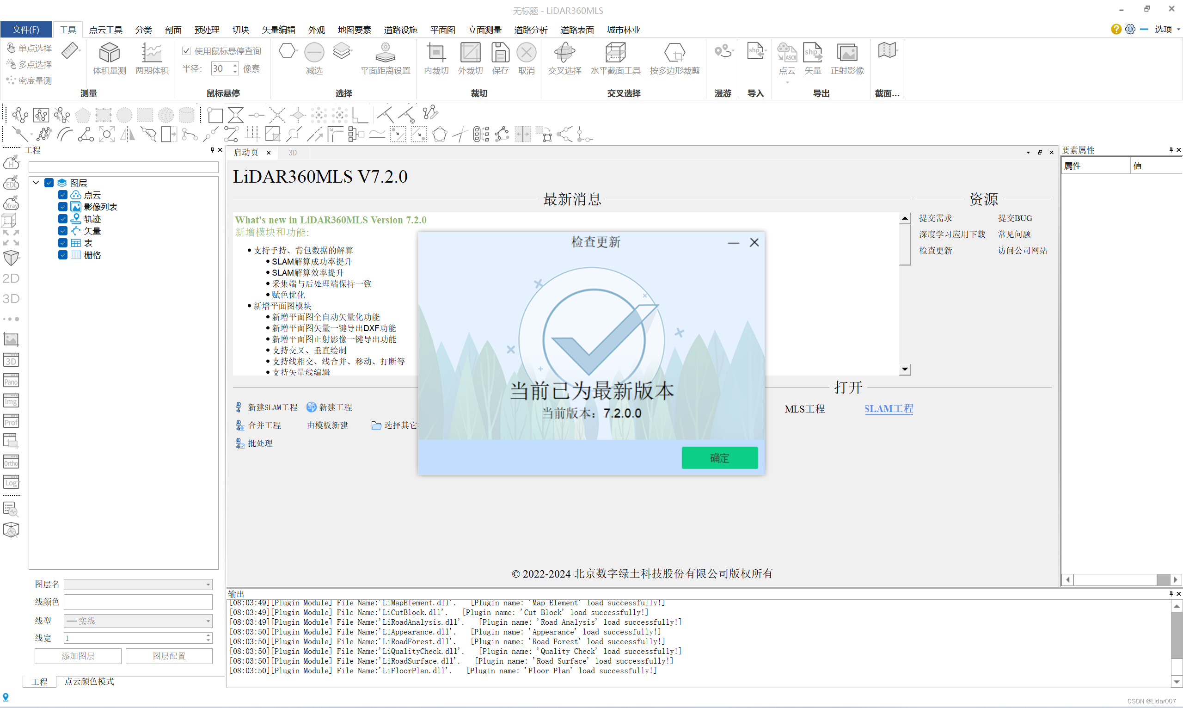Viewport: 1183px width, 708px height.
Task: Toggle 使用鼠标悬停查询 checkbox
Action: 186,50
